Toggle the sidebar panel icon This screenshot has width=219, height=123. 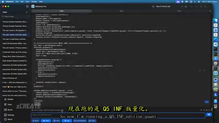(x=27, y=6)
